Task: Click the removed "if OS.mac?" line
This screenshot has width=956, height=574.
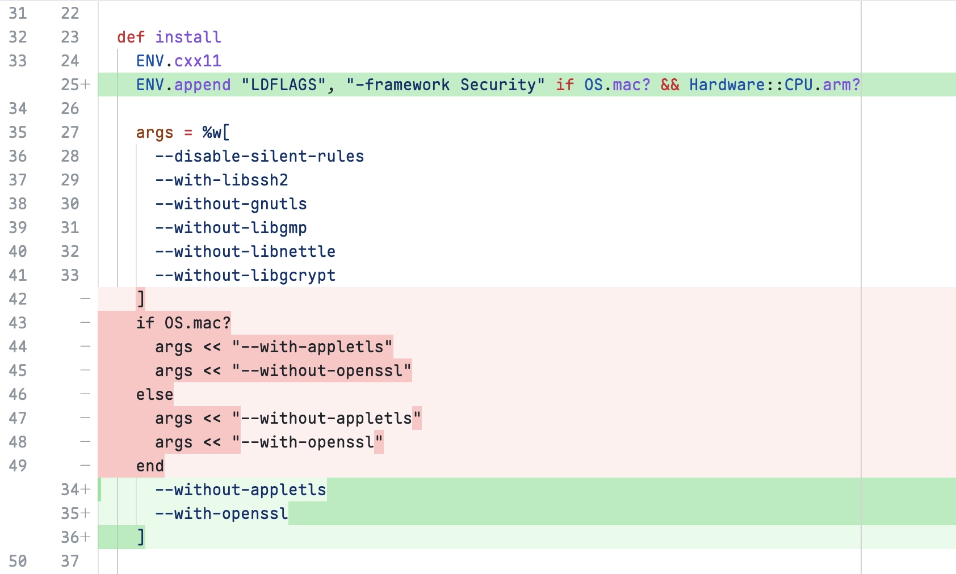Action: point(183,323)
